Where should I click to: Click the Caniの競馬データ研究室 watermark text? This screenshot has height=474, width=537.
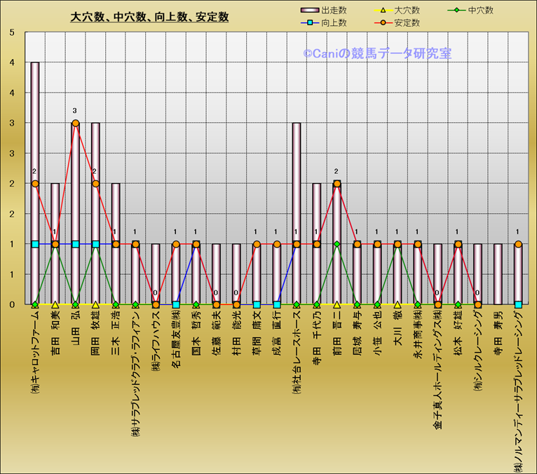(376, 53)
